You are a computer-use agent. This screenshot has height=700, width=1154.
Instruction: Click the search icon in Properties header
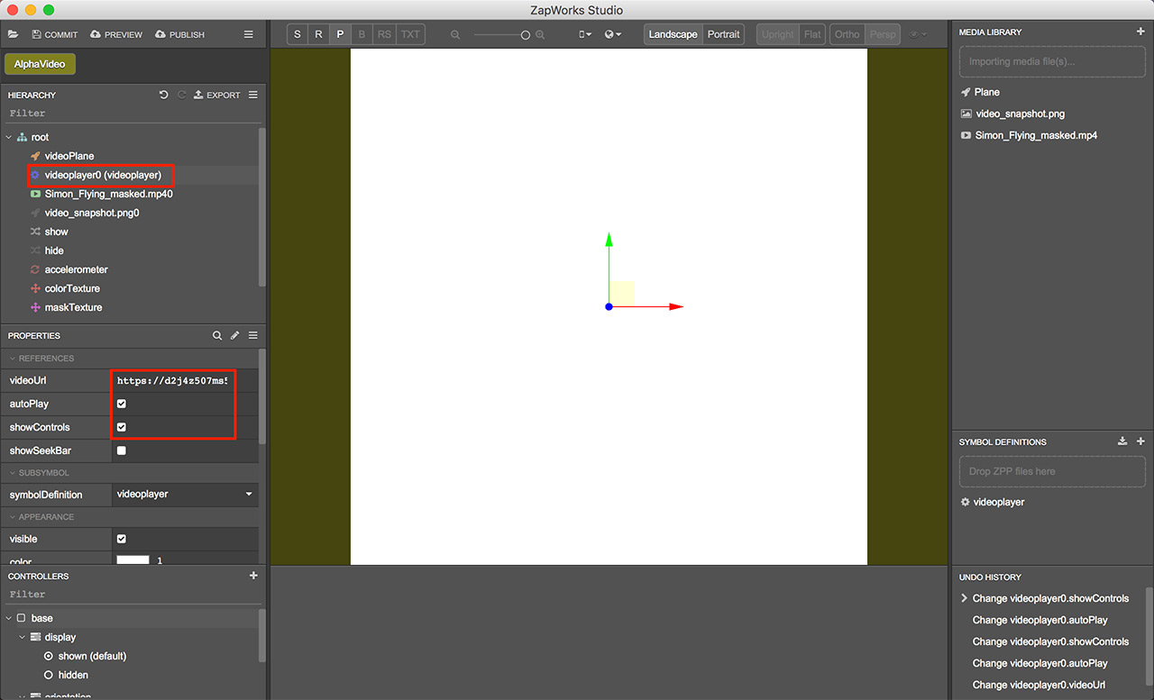click(x=217, y=335)
